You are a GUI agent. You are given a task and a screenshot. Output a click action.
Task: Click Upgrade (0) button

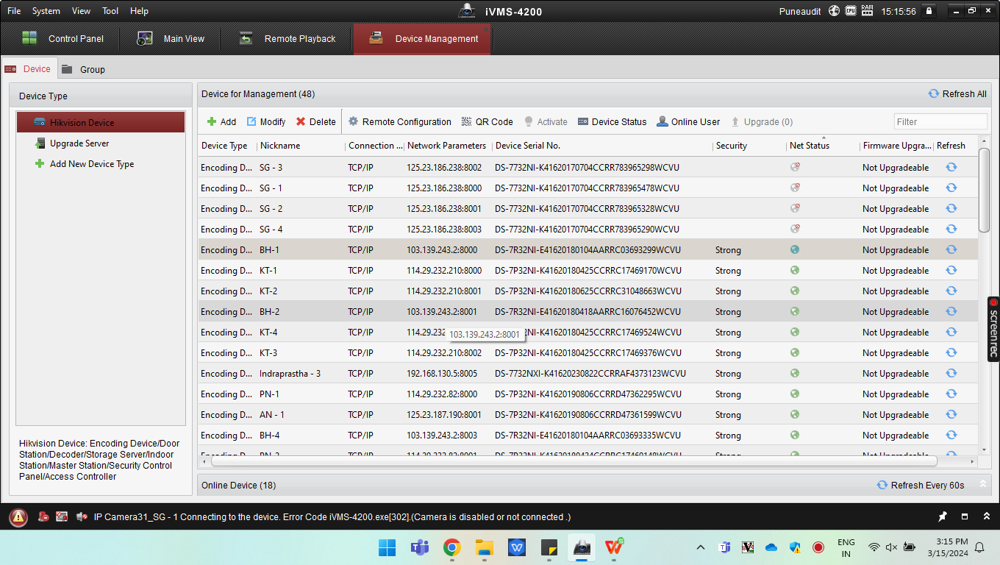(x=761, y=122)
